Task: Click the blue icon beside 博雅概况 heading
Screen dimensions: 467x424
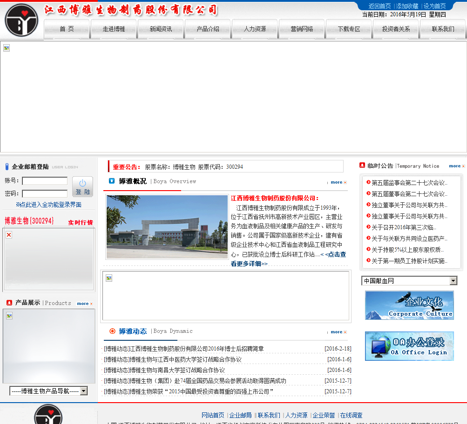Action: [112, 181]
